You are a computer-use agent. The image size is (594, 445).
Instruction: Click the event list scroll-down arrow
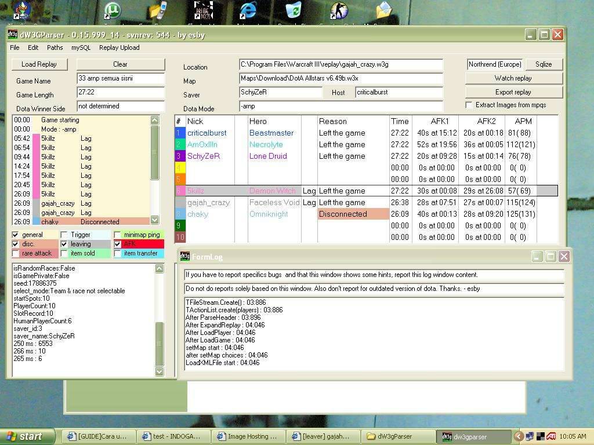pos(154,220)
